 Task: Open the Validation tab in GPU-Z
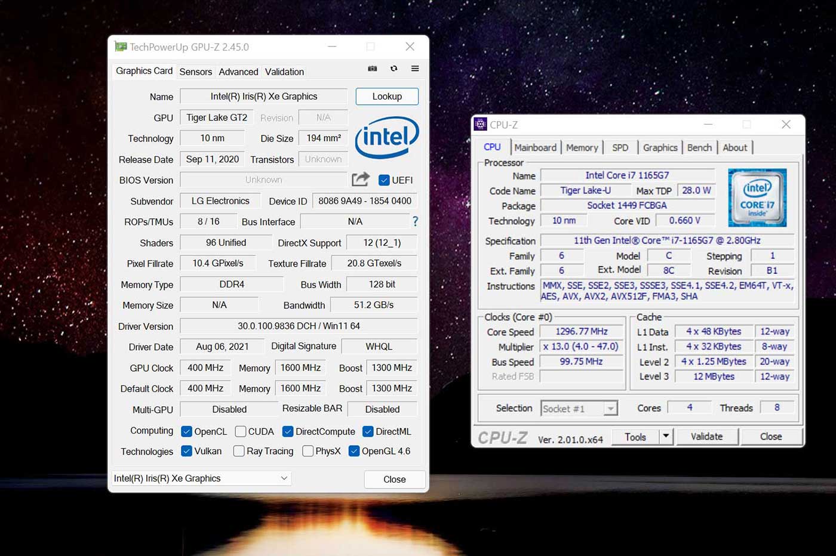point(284,72)
